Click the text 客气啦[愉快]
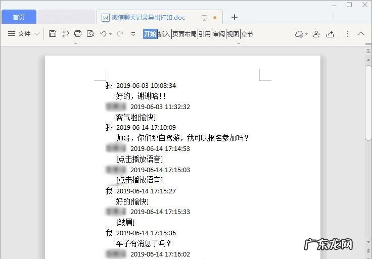Viewport: 372px width, 259px height. (x=136, y=117)
